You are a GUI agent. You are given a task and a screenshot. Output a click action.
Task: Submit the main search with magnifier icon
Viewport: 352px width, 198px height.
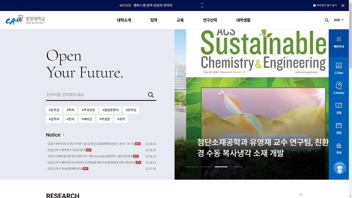coord(151,95)
